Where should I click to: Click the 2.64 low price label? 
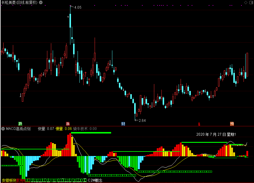tap(142, 121)
